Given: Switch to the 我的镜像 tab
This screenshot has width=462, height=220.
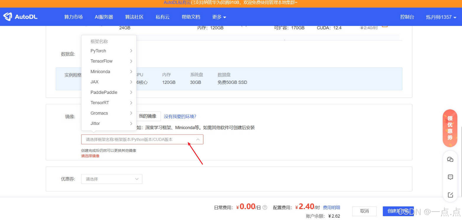Looking at the screenshot, I should point(148,116).
